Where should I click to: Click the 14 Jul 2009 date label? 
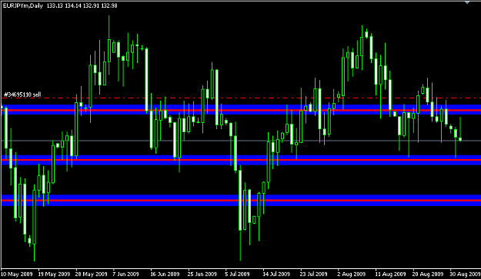(277, 274)
